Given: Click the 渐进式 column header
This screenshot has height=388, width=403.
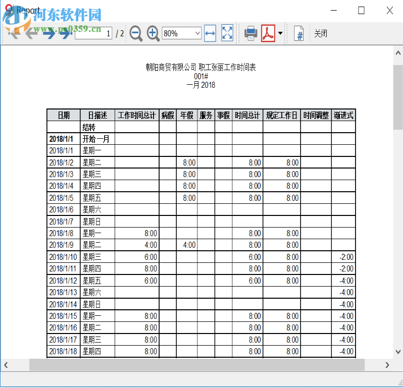Looking at the screenshot, I should pos(343,115).
